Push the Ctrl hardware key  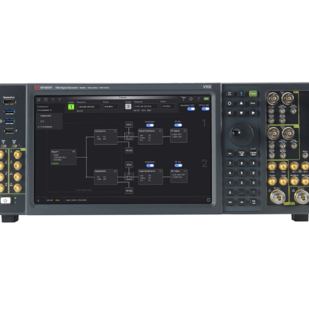click(230, 202)
